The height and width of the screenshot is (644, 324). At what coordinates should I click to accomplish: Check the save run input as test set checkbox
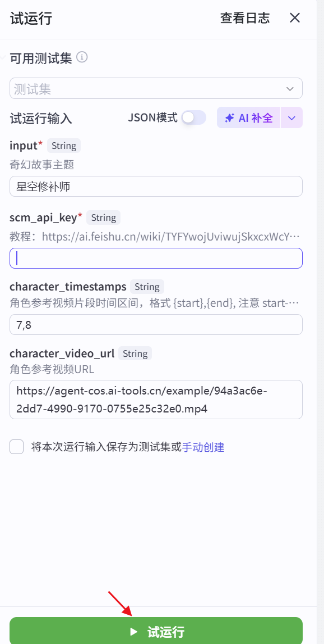[16, 446]
